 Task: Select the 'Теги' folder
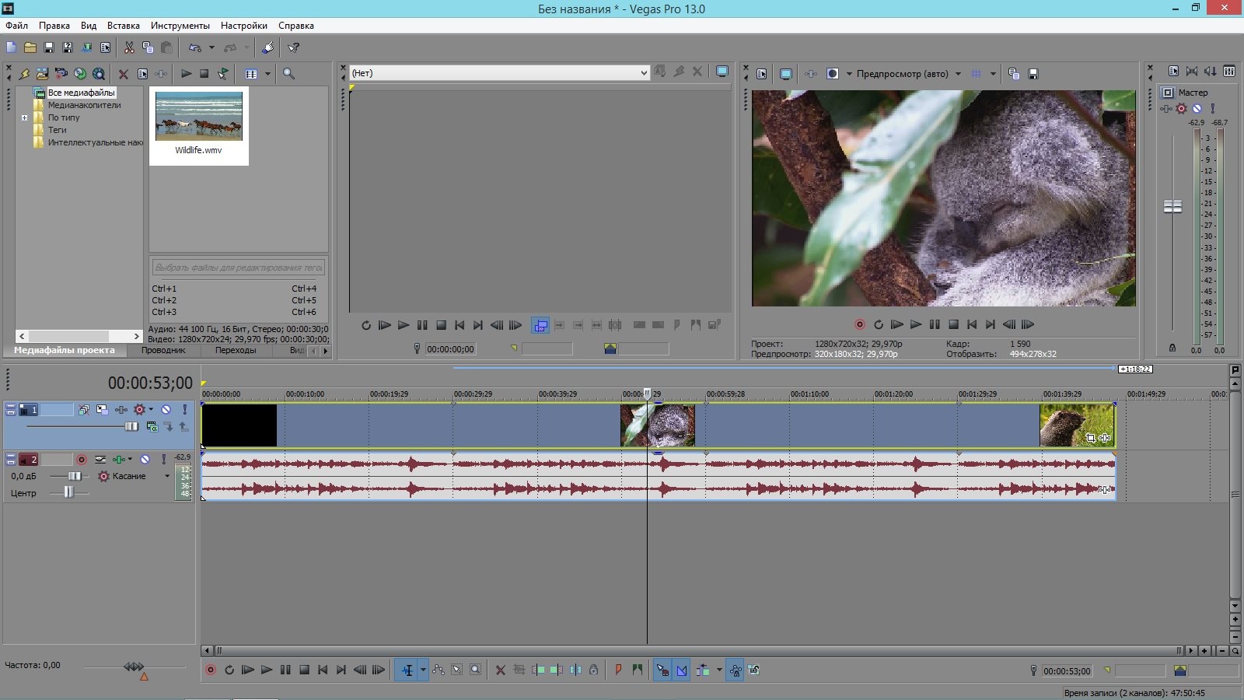[58, 130]
